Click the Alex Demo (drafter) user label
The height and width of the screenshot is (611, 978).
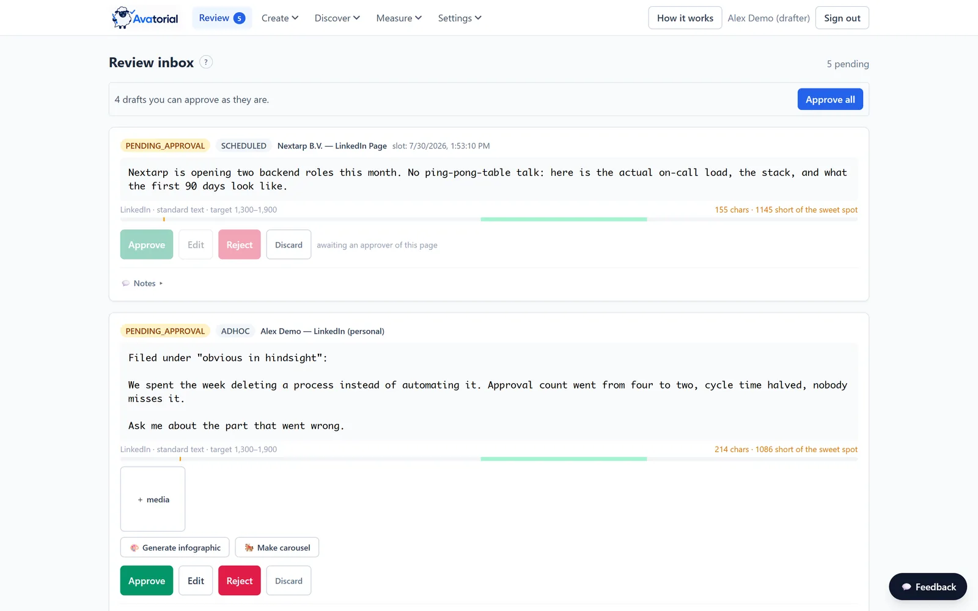click(768, 18)
